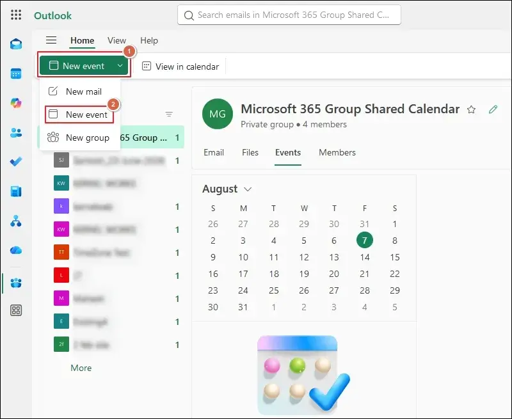Choose New group from dropdown menu
Viewport: 512px width, 419px height.
click(79, 138)
